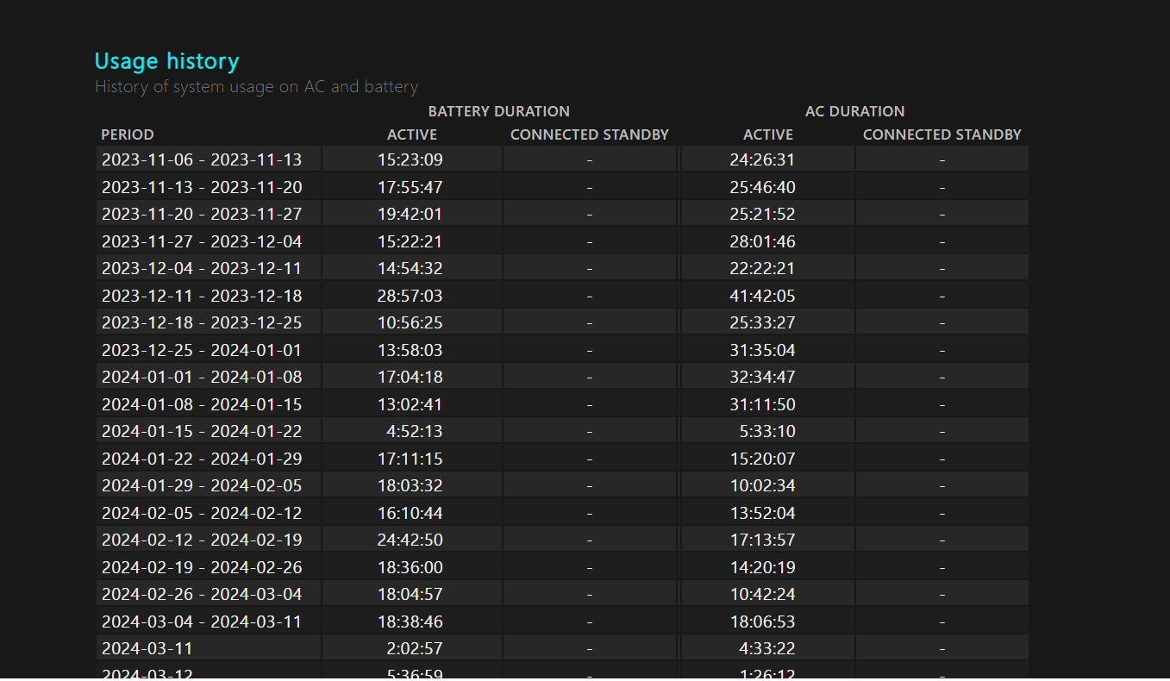Screen dimensions: 1170x681
Task: Click battery active value 16:10:44
Action: pyautogui.click(x=410, y=513)
